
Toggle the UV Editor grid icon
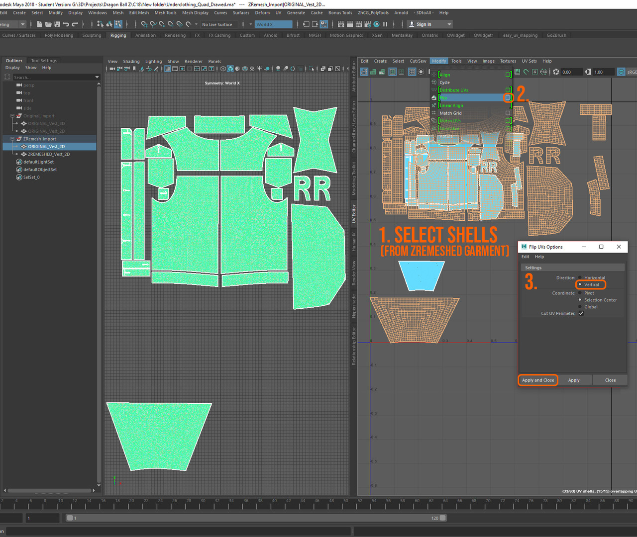[x=412, y=71]
